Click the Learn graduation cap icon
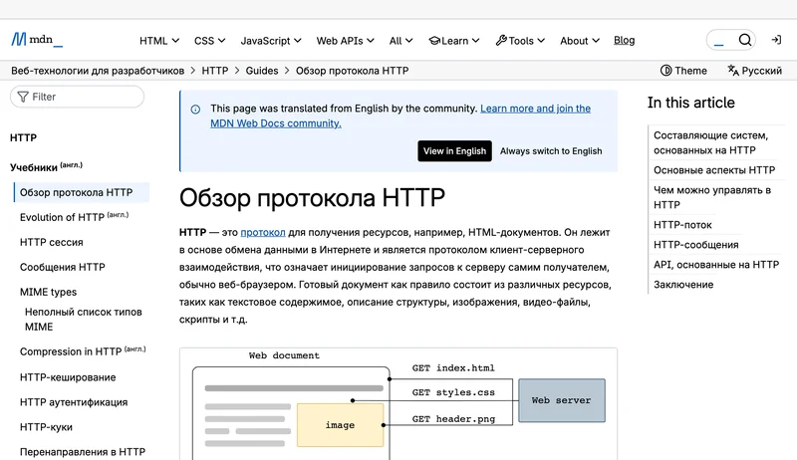The image size is (797, 460). [x=434, y=41]
